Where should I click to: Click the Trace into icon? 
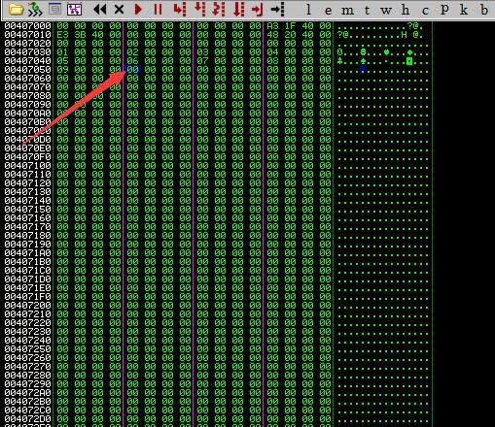(x=219, y=10)
